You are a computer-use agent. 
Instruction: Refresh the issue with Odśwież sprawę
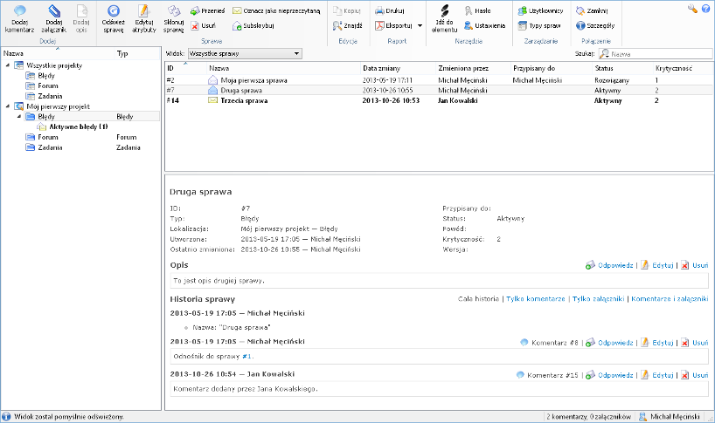point(113,18)
